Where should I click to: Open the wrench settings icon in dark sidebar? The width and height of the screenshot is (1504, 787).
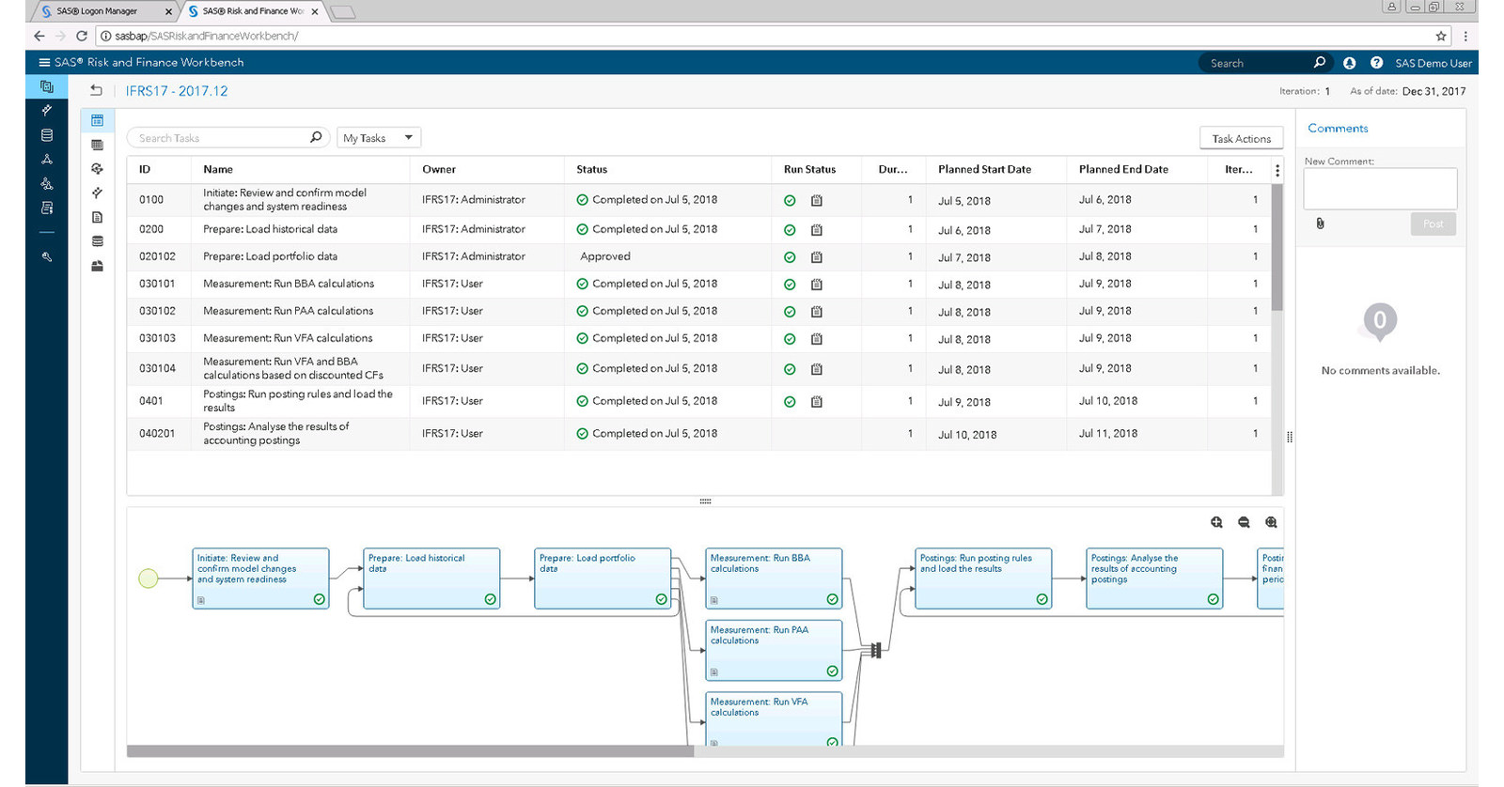(x=47, y=256)
